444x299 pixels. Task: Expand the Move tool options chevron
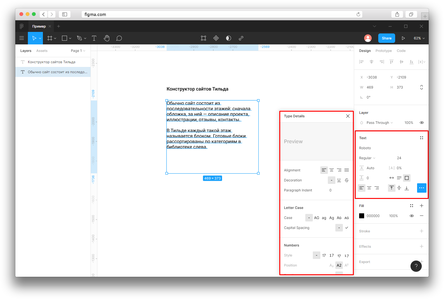pyautogui.click(x=40, y=38)
